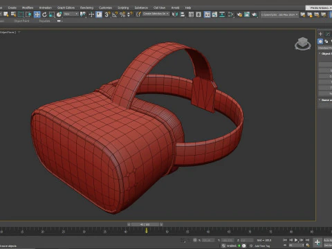Open Create Selection Set dropdown
The height and width of the screenshot is (249, 332).
point(156,14)
